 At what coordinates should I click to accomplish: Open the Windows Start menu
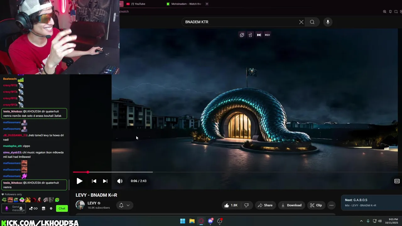[x=182, y=221]
